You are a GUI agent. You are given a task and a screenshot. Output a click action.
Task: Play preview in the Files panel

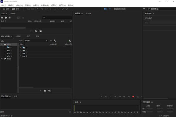31,31
